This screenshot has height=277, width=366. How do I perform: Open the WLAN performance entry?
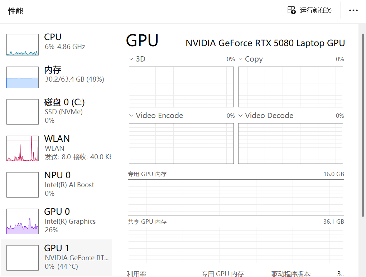[57, 147]
